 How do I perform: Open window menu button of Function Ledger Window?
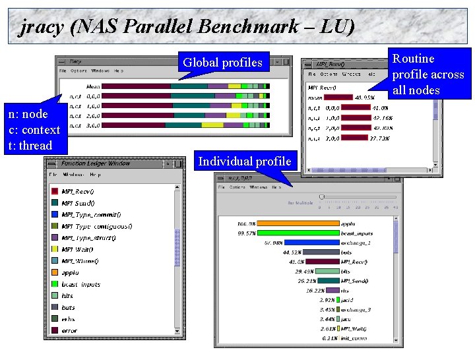coord(52,163)
